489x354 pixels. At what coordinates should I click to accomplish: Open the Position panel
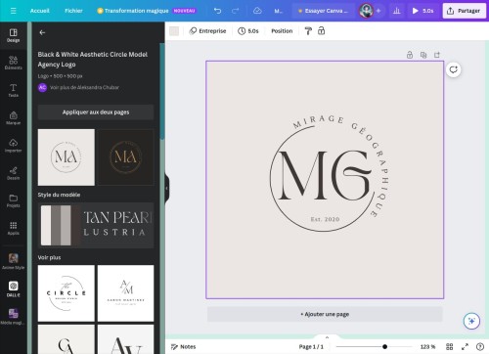tap(282, 31)
